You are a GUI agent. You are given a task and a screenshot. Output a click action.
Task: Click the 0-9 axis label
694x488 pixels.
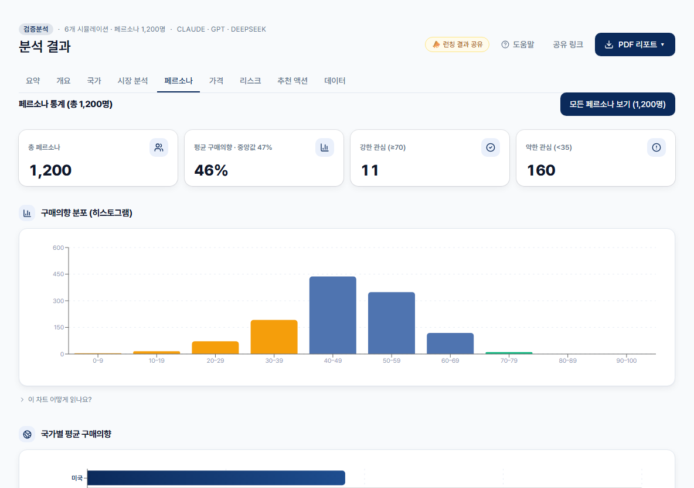[x=98, y=360]
